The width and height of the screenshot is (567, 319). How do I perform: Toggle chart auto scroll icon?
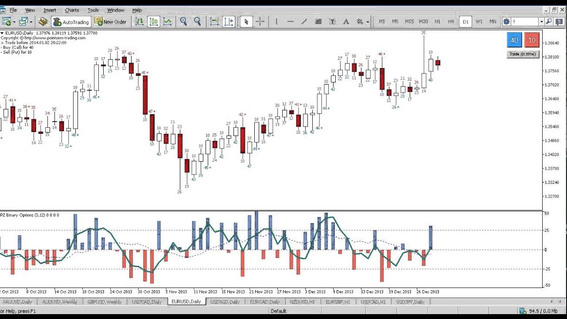click(214, 21)
